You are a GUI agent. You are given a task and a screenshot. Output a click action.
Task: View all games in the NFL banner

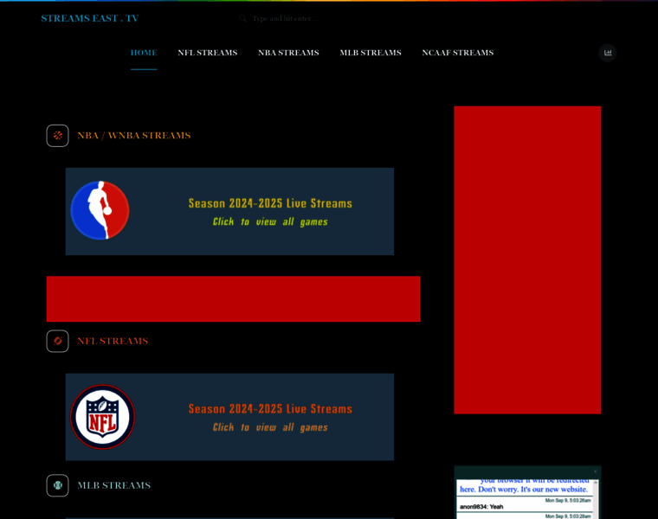tap(270, 427)
